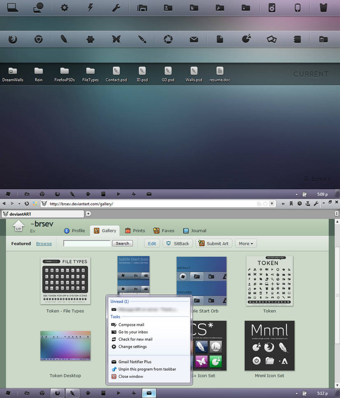Show more toolbar items with the chevron

click(x=283, y=204)
